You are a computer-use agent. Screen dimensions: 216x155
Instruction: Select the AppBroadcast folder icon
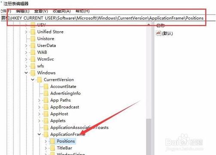point(46,107)
